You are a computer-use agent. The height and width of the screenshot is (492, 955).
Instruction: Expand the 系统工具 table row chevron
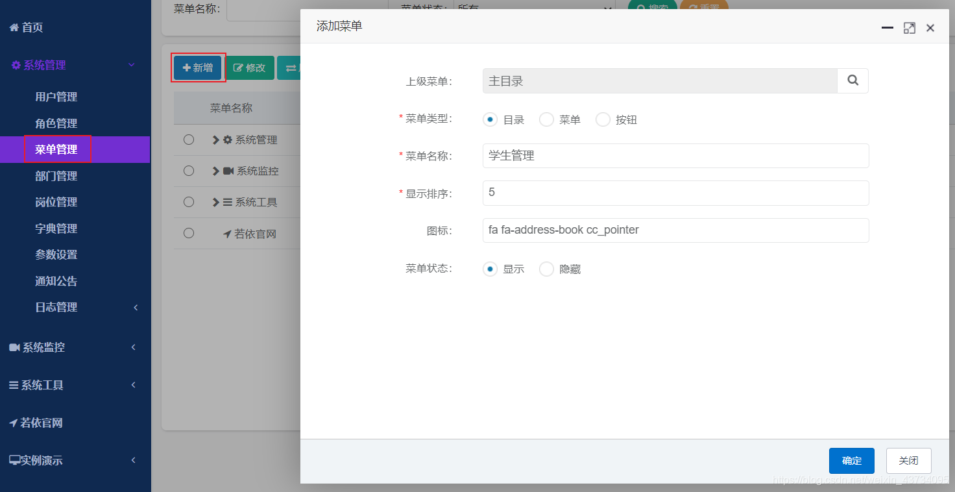216,202
